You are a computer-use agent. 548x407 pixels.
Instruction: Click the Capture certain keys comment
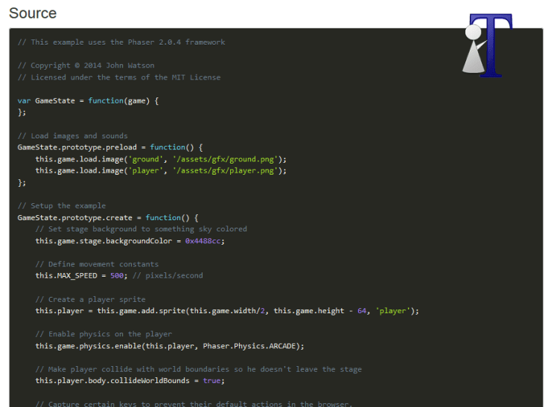194,404
